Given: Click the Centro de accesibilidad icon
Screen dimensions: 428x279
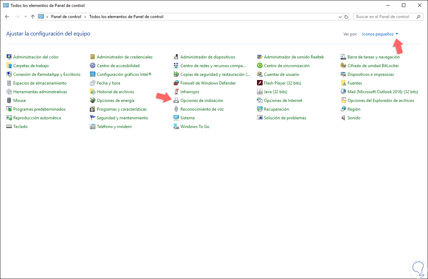Looking at the screenshot, I should [x=93, y=66].
